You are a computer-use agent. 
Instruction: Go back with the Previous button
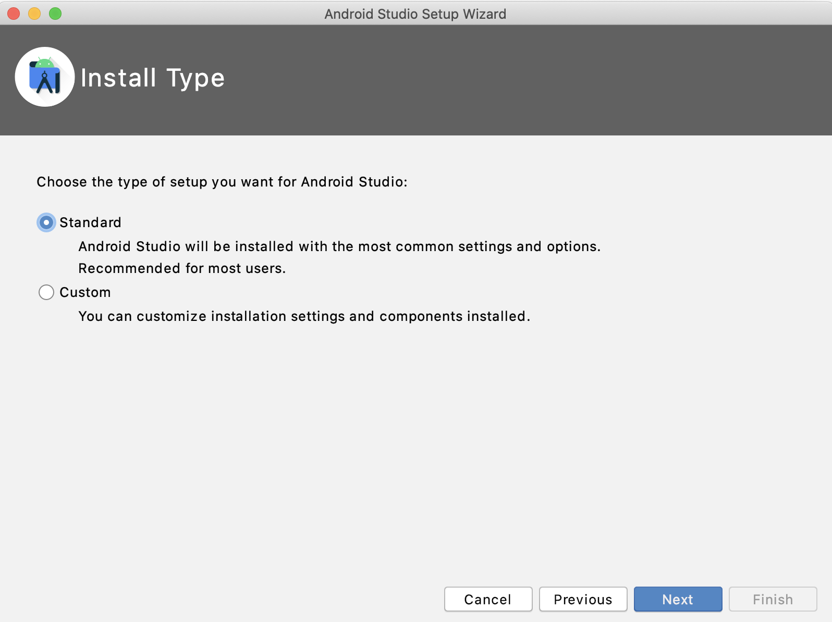pos(583,599)
